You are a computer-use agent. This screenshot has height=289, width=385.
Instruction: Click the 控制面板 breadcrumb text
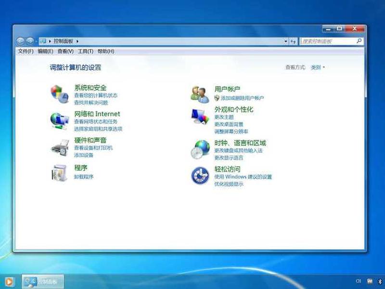pyautogui.click(x=64, y=41)
